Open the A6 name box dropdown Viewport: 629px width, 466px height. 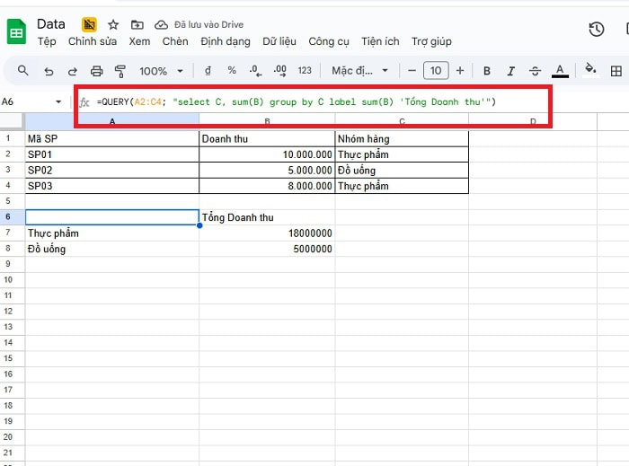coord(59,102)
